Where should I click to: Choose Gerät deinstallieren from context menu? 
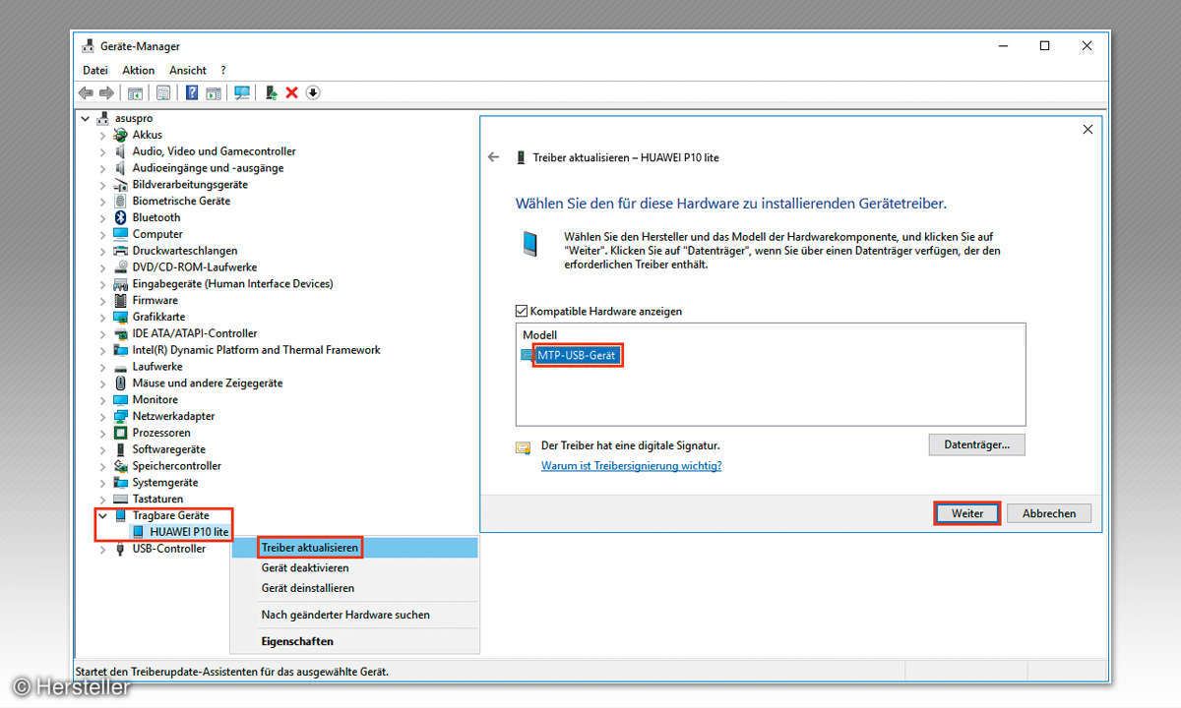pyautogui.click(x=354, y=588)
